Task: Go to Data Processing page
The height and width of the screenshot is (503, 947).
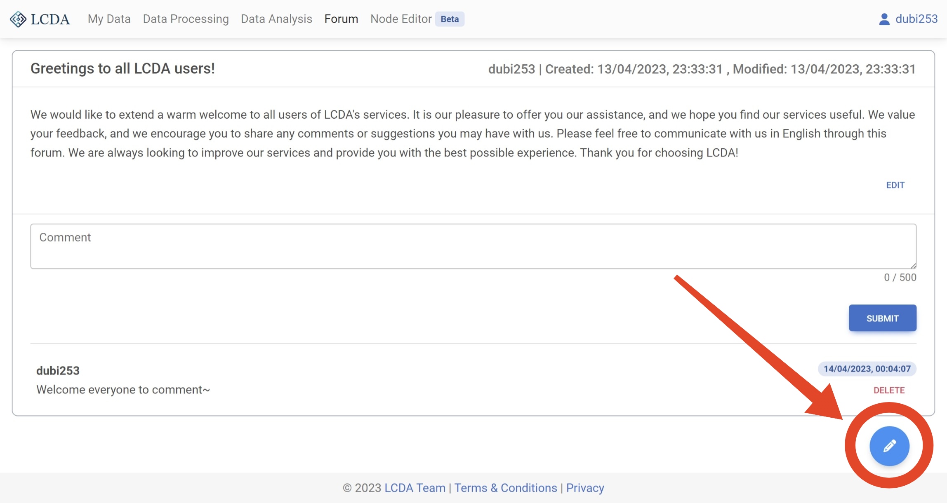Action: pos(186,19)
